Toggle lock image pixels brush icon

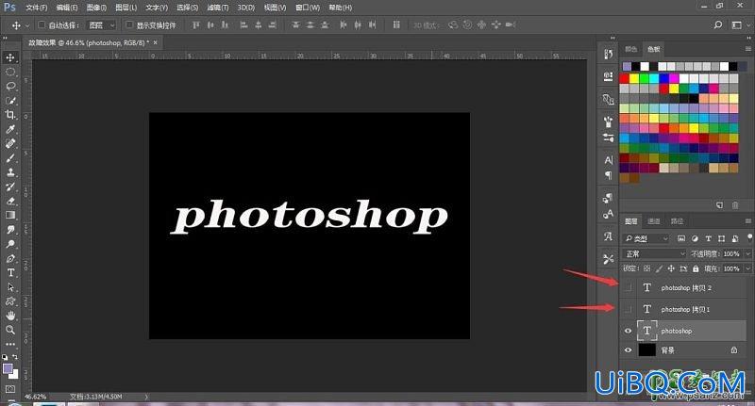coord(659,268)
